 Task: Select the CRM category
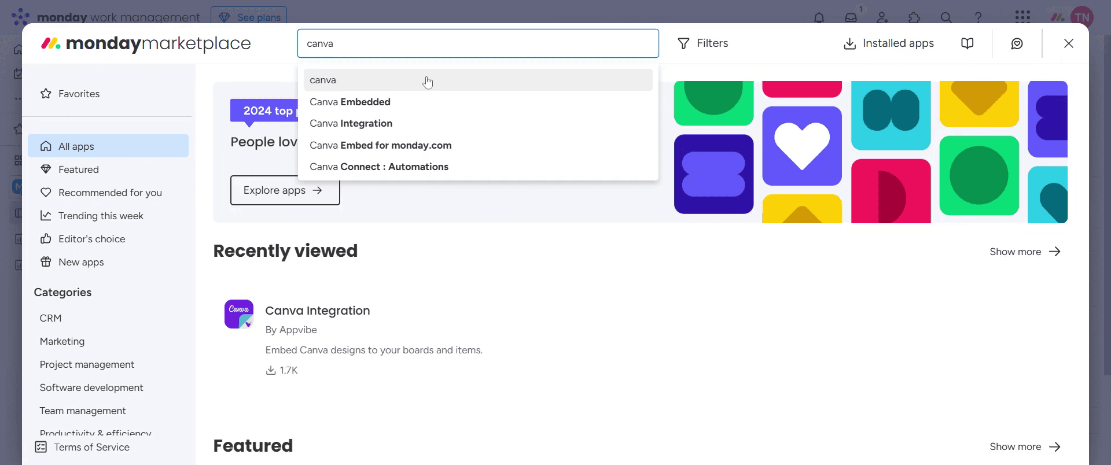click(x=51, y=318)
